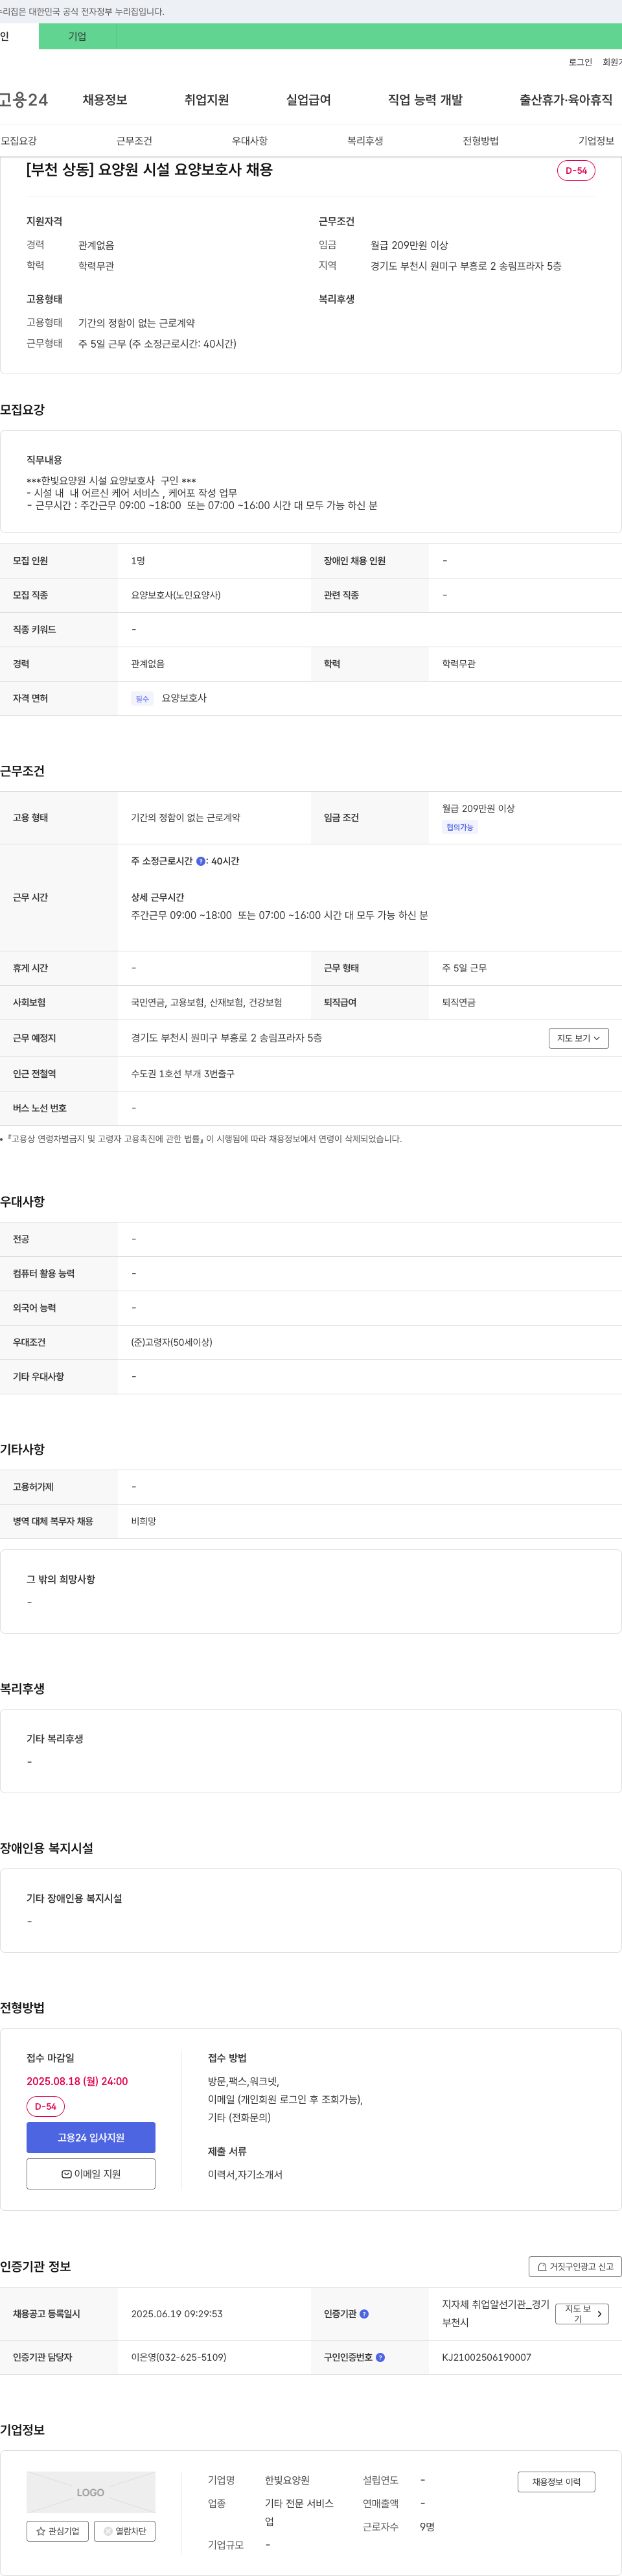Viewport: 622px width, 2576px height.
Task: Click the D-54 badge beside job title
Action: pos(576,170)
